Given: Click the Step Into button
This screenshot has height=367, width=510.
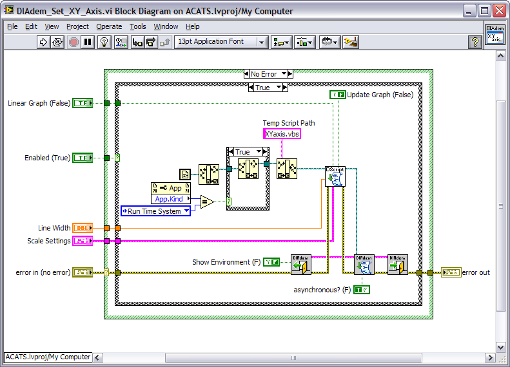Looking at the screenshot, I should (137, 42).
